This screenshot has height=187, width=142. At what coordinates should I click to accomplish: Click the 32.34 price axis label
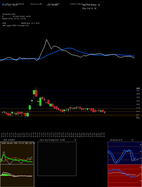pyautogui.click(x=138, y=101)
